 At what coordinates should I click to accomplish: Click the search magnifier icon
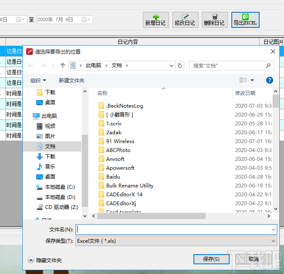[268, 66]
